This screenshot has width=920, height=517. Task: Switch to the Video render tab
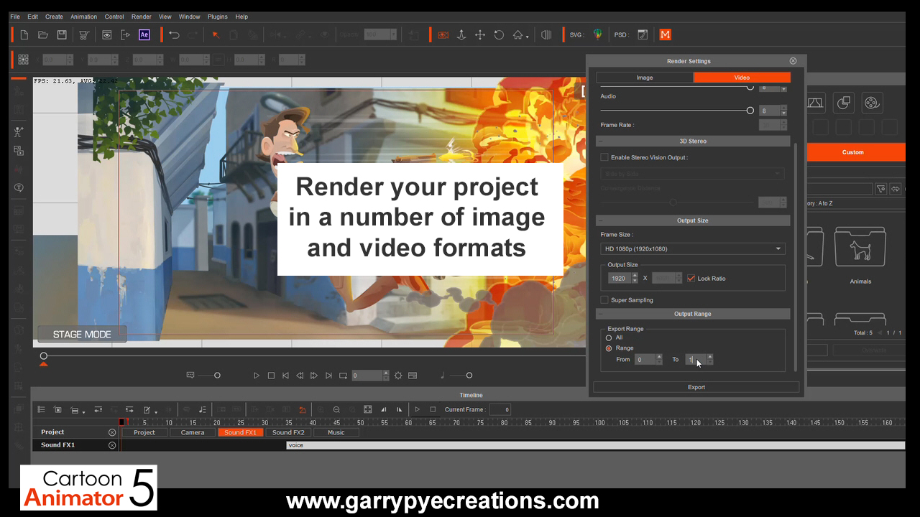[742, 78]
